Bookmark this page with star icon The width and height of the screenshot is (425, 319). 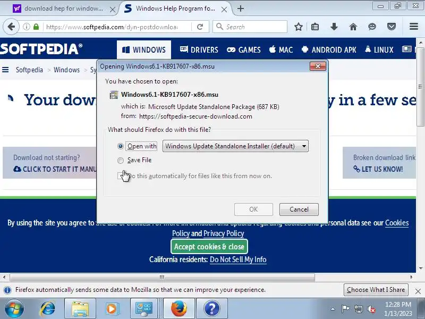299,27
